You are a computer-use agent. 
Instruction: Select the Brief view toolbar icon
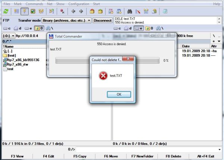coord(16,11)
